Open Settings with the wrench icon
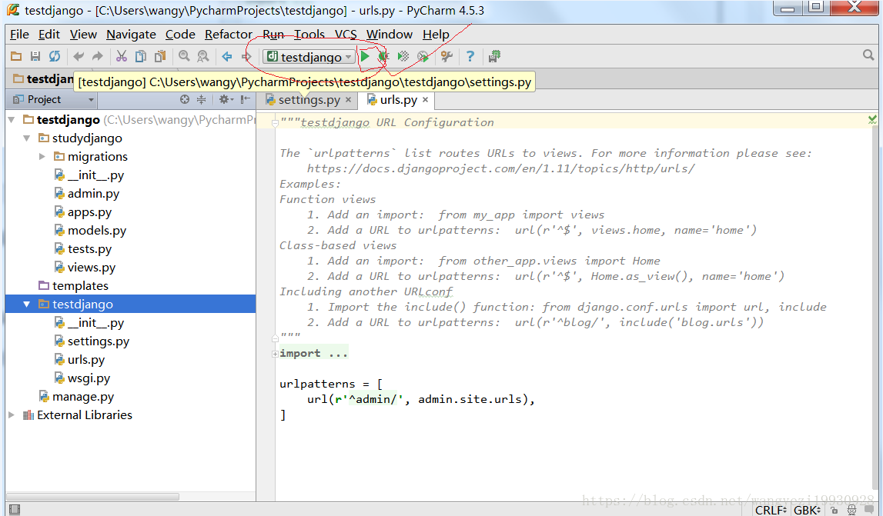883x516 pixels. point(447,56)
